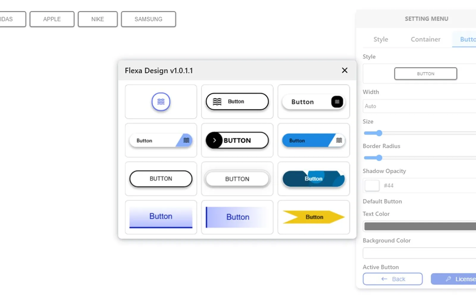Screen dimensions: 476x297
Task: Choose the outlined pill Button with wave icon
Action: [x=237, y=102]
